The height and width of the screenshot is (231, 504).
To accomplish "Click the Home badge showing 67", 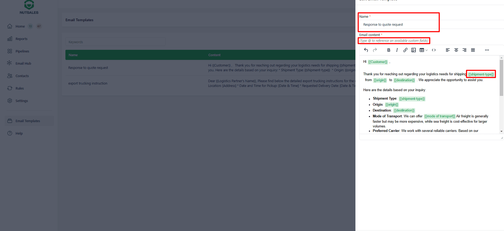I will tap(39, 26).
